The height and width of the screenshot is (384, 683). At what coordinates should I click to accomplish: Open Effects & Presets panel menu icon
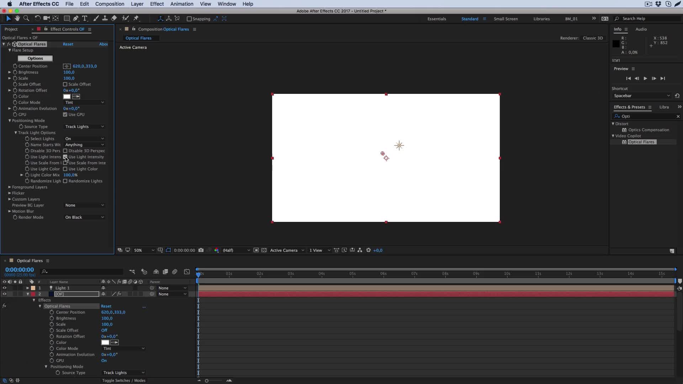[650, 107]
